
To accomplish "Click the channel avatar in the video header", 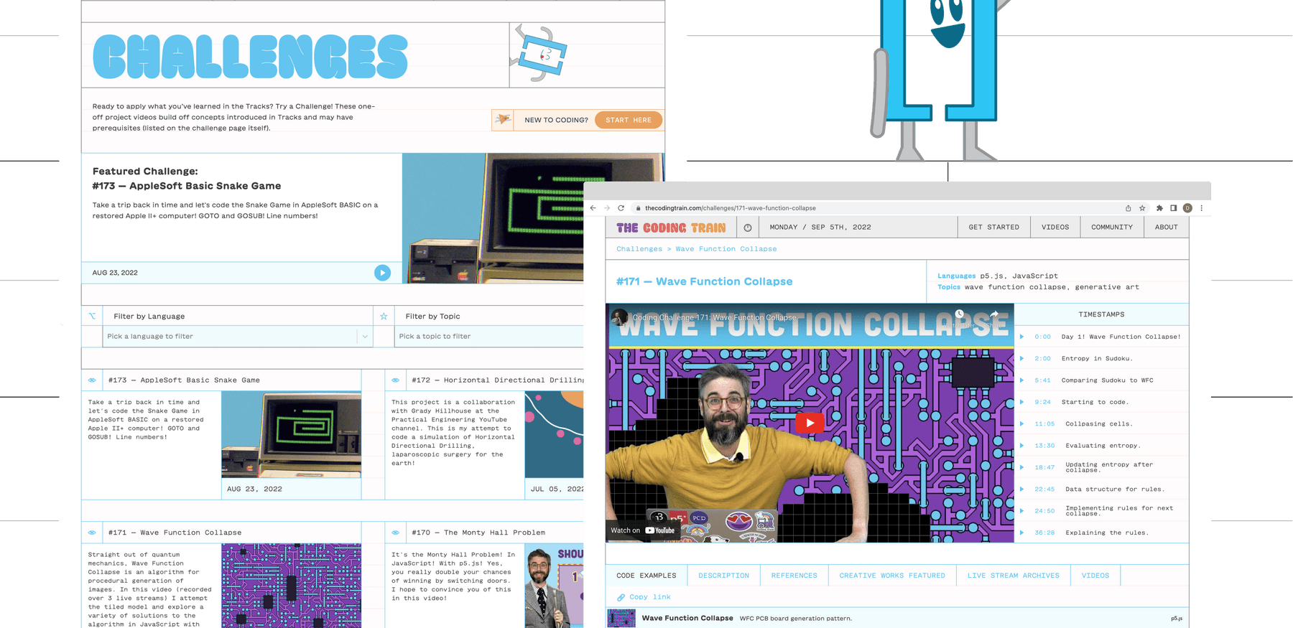I will click(x=620, y=317).
